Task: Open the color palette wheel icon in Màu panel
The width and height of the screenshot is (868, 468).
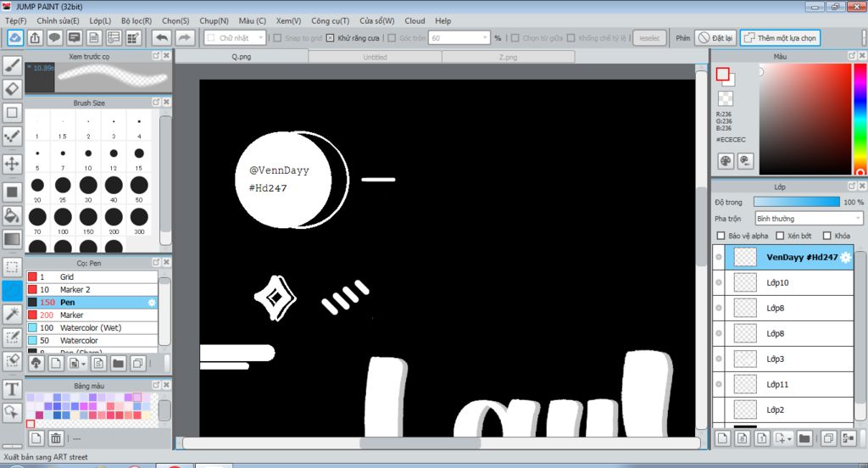Action: tap(726, 161)
